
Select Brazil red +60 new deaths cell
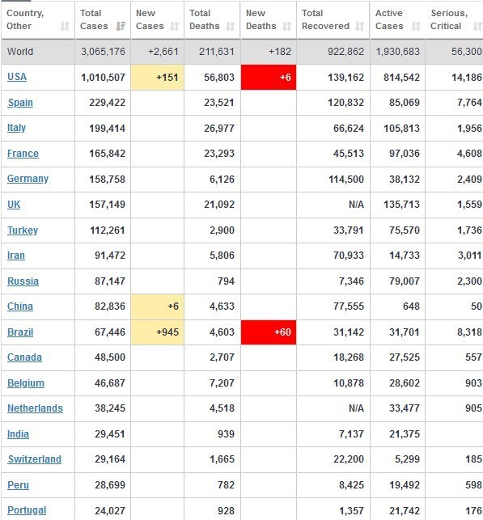(x=269, y=332)
